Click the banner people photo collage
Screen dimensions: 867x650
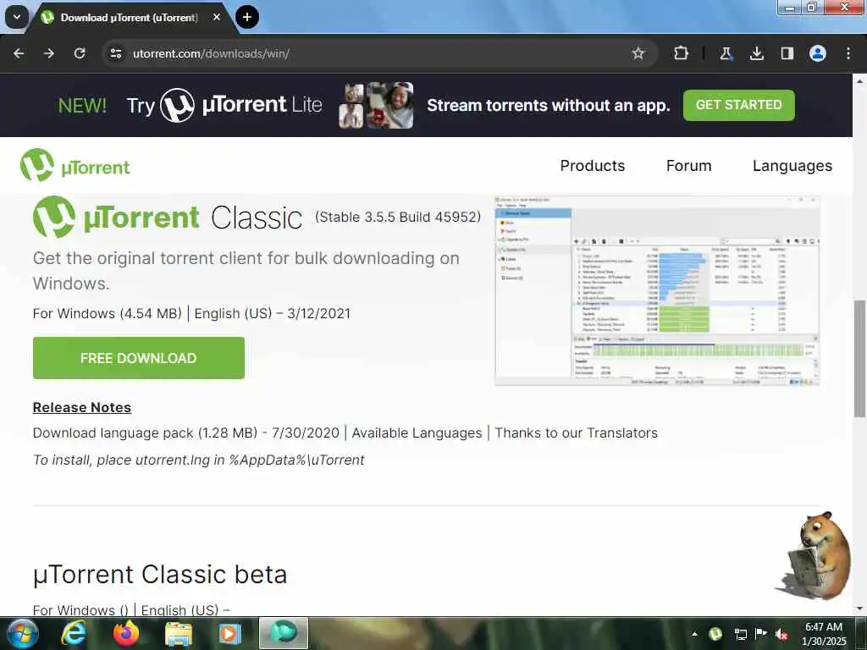pyautogui.click(x=376, y=105)
